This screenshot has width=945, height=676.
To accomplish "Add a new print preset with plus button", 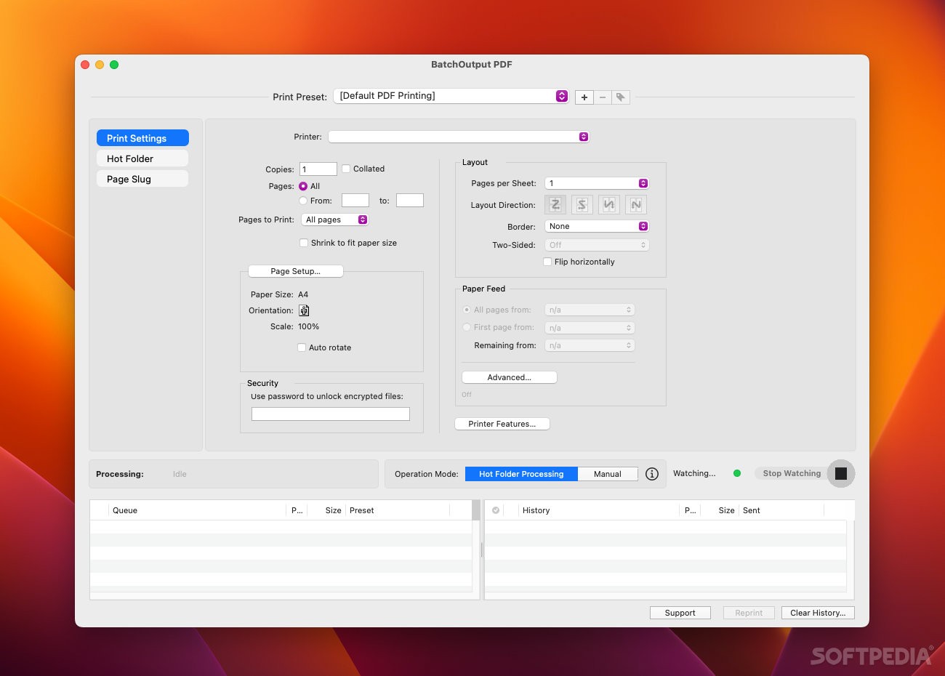I will [584, 97].
